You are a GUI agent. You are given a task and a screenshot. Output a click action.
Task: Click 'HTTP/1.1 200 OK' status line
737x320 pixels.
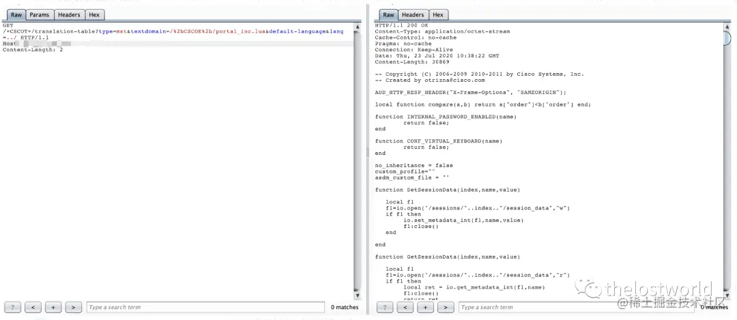pos(402,25)
